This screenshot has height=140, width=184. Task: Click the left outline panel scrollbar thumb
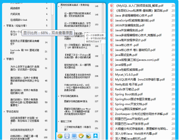point(52,9)
